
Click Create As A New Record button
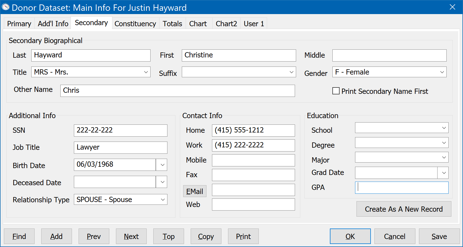tap(404, 209)
